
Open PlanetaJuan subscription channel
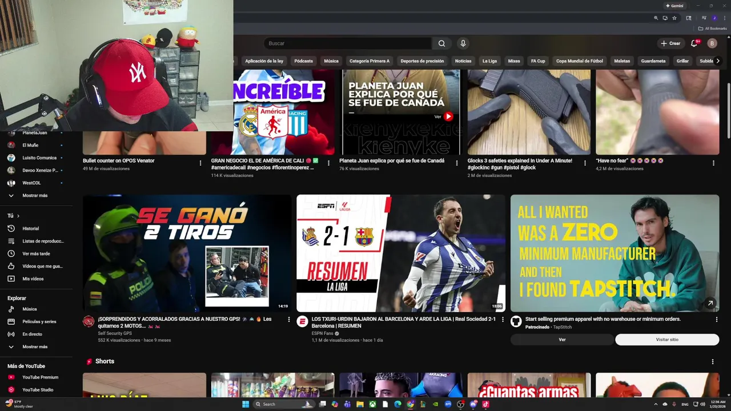pyautogui.click(x=34, y=132)
